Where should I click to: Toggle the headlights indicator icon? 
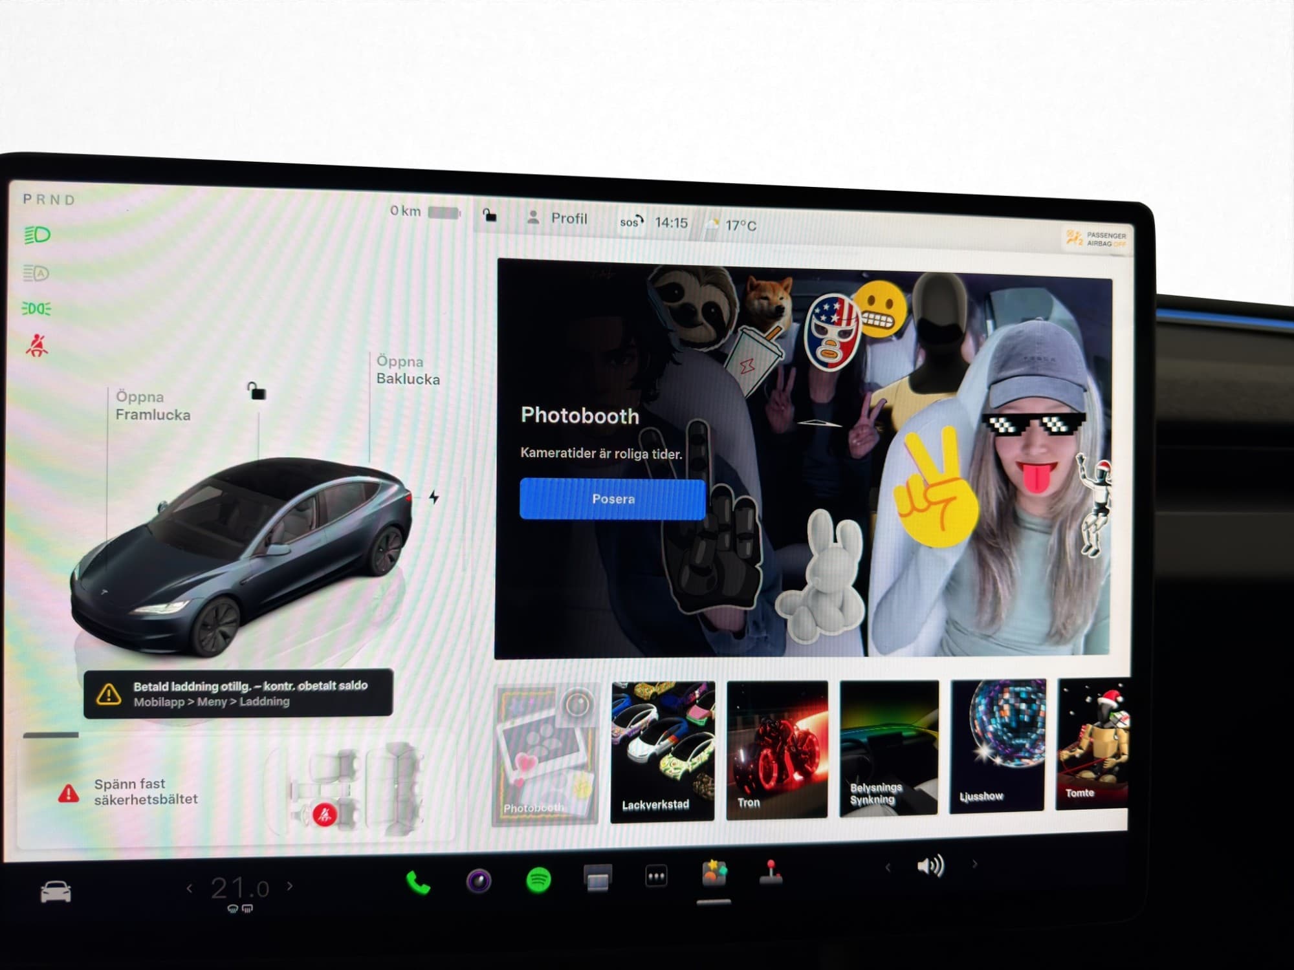pyautogui.click(x=37, y=235)
